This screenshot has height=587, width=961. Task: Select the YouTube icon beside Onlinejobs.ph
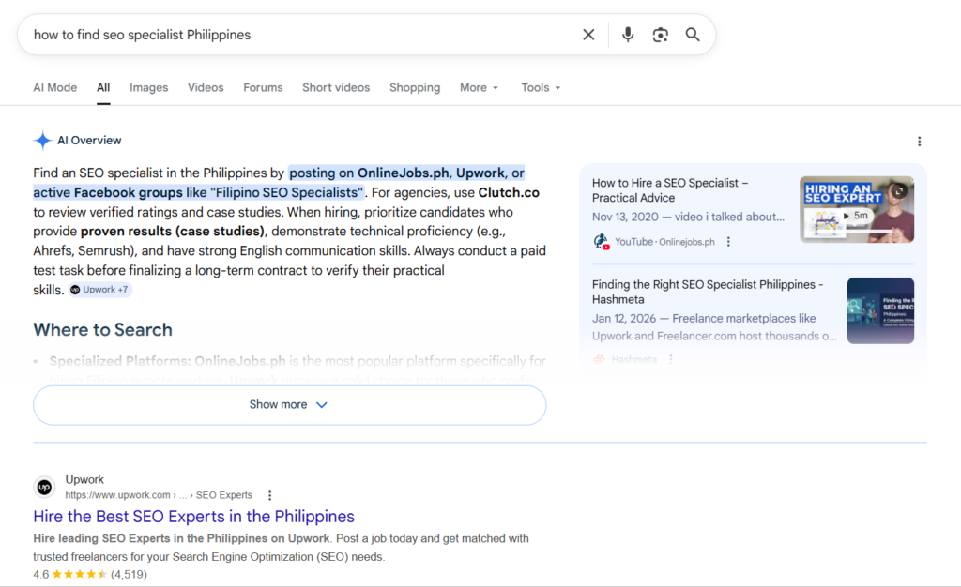pos(601,240)
